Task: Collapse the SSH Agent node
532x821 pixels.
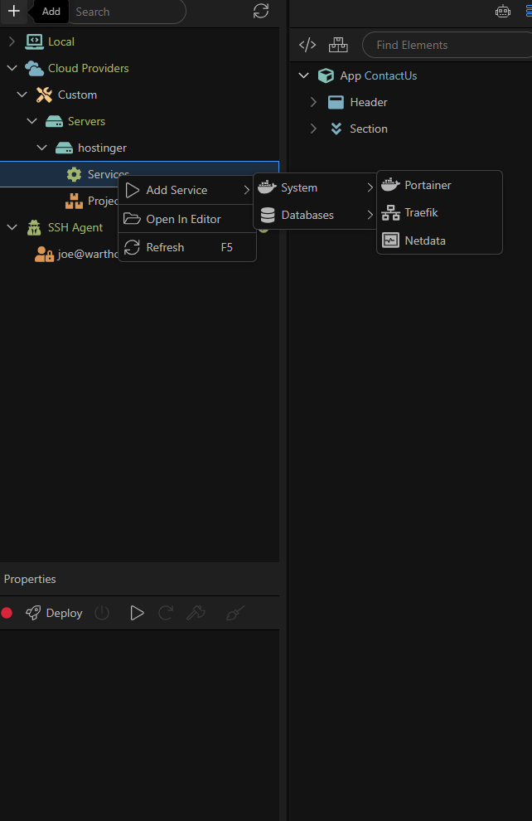Action: [x=12, y=228]
